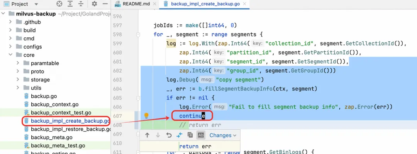
Task: Click the gopher icon beside backup.go
Action: coord(26,96)
